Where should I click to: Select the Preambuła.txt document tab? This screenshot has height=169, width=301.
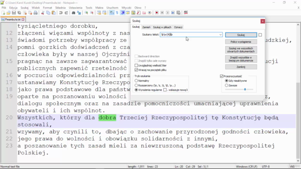(x=13, y=19)
